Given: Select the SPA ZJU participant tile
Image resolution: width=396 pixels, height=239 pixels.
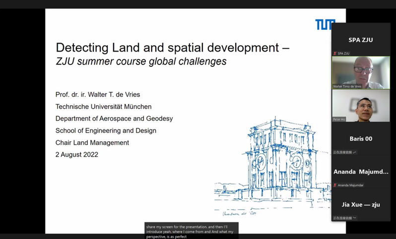Looking at the screenshot, I should [360, 40].
